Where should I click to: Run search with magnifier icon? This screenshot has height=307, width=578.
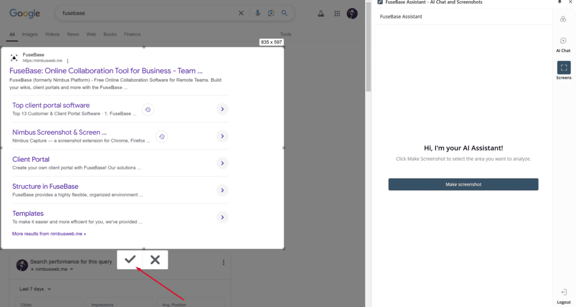tap(284, 13)
